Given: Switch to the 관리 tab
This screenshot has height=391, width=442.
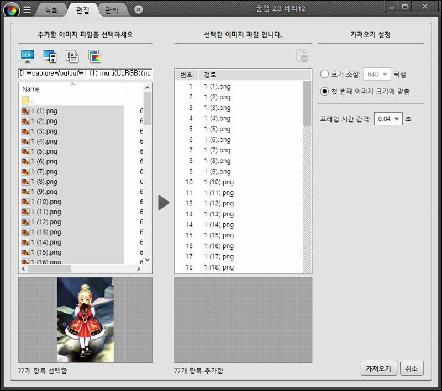Looking at the screenshot, I should pyautogui.click(x=112, y=10).
